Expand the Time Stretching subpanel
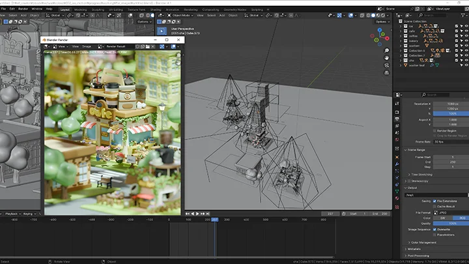 point(420,175)
